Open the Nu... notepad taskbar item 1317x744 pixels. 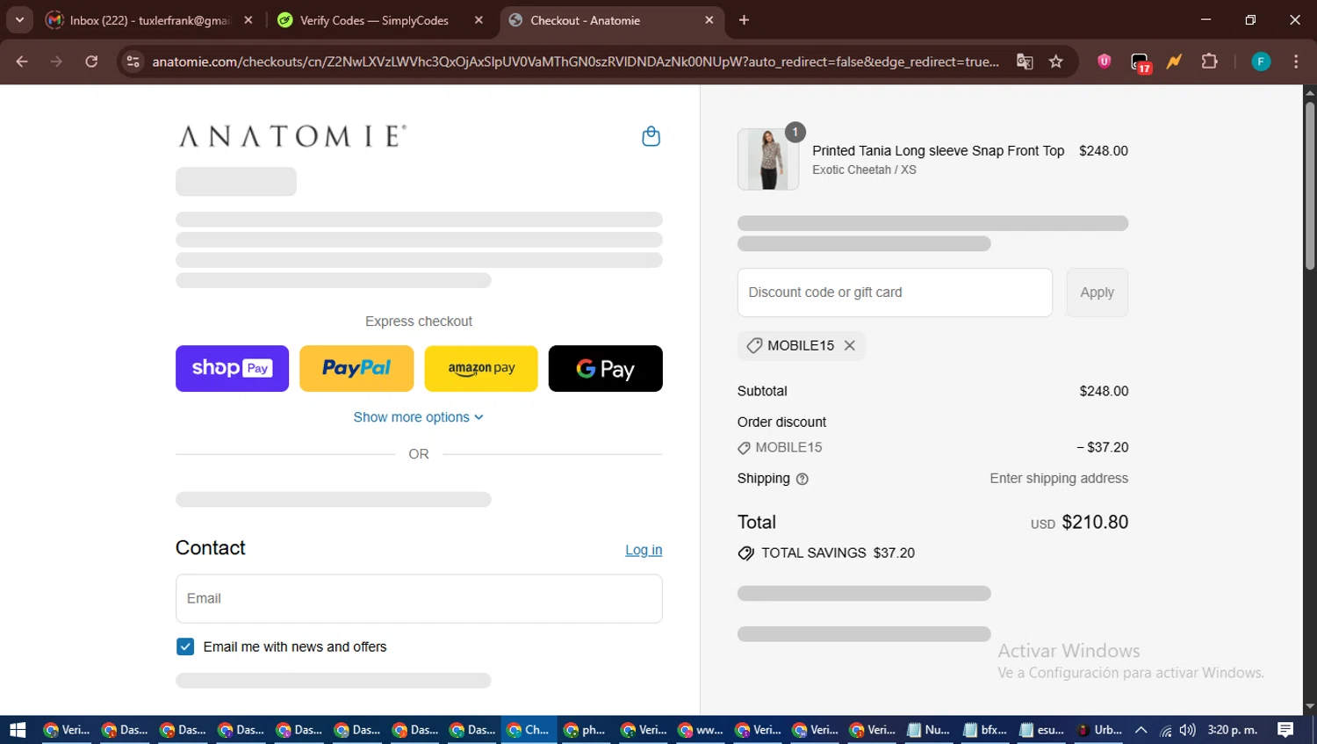(x=928, y=730)
